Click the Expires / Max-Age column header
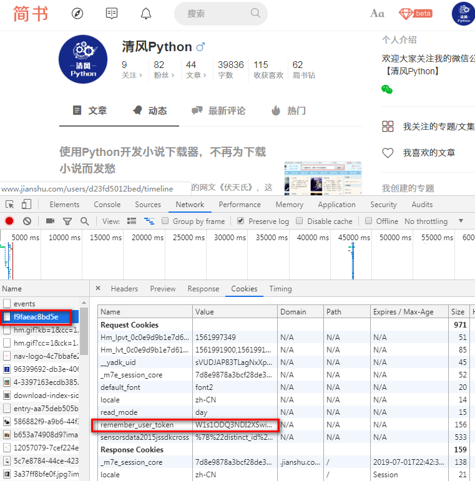 [409, 312]
